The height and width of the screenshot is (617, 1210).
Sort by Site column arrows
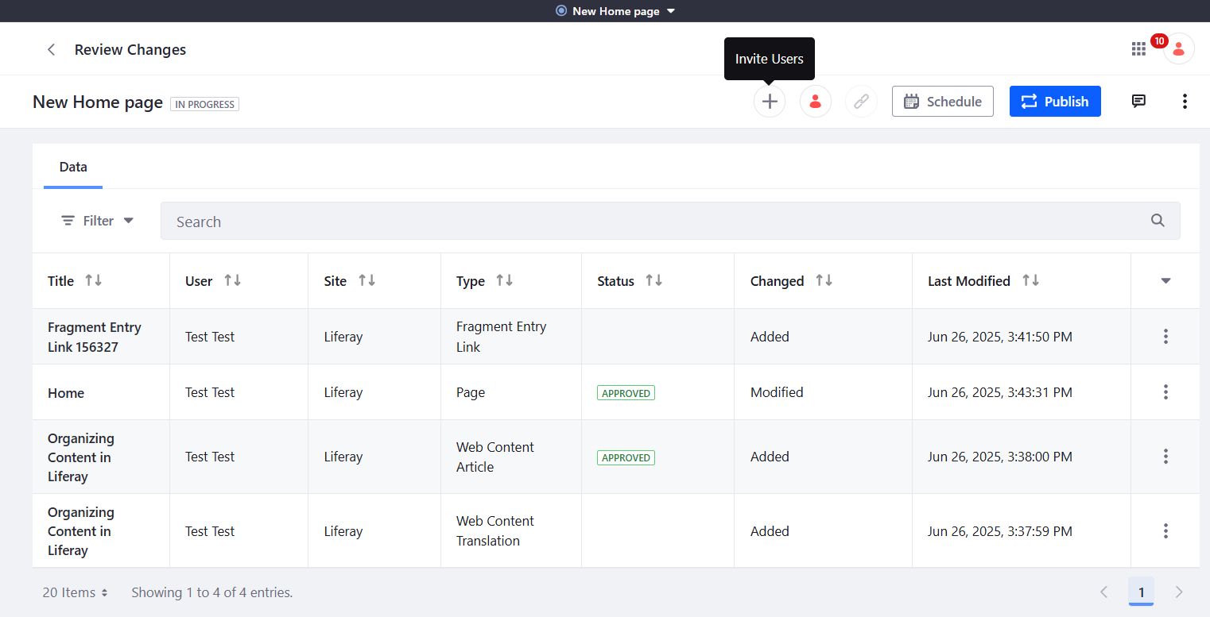point(366,280)
